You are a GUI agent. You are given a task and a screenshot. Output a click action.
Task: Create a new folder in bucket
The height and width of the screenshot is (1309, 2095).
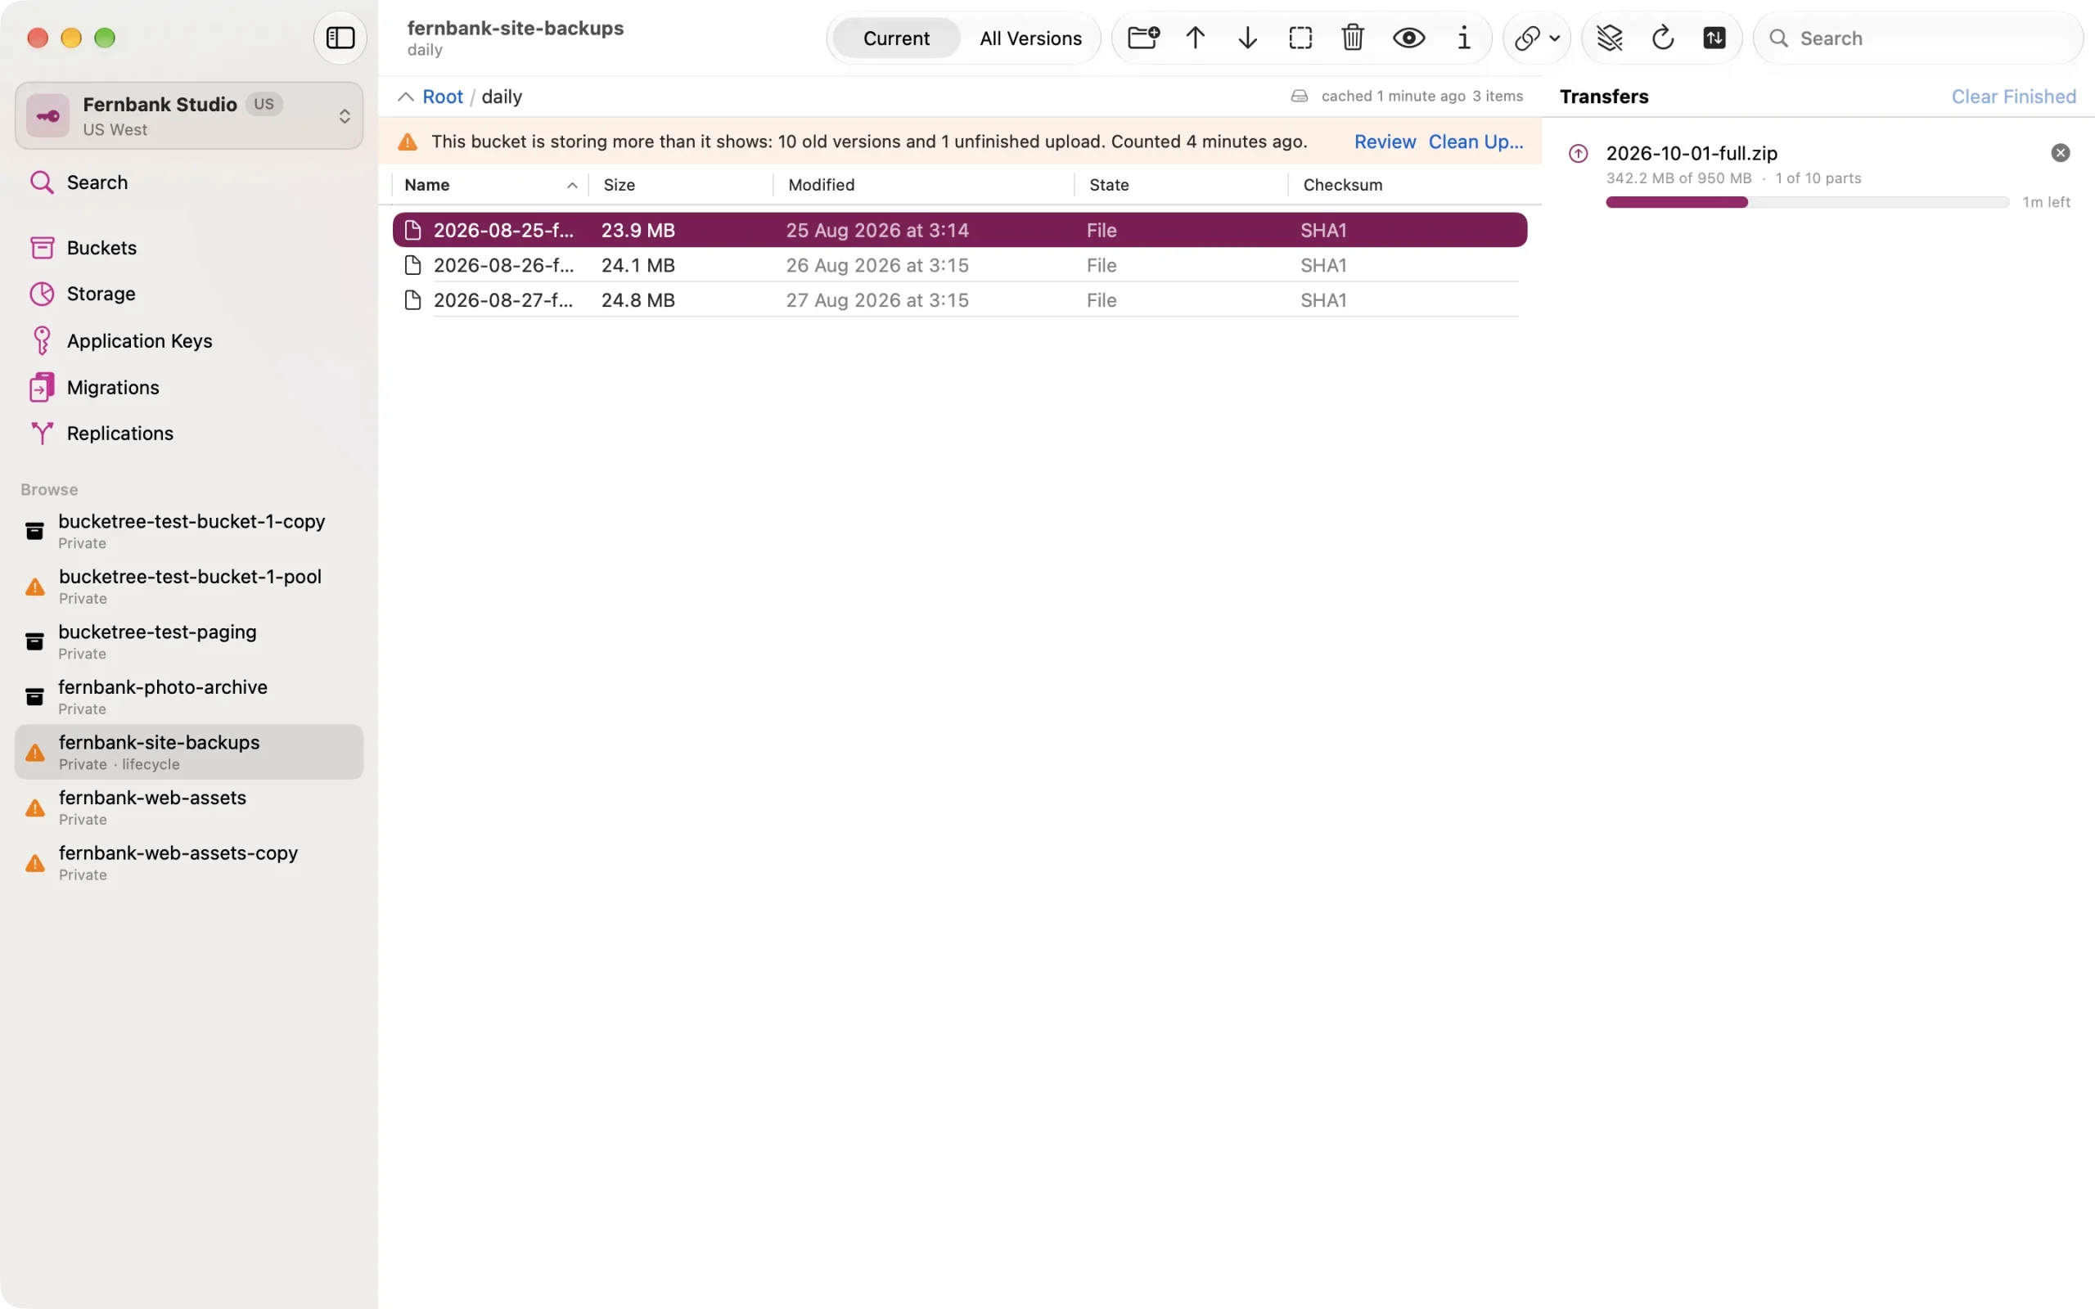(x=1142, y=38)
